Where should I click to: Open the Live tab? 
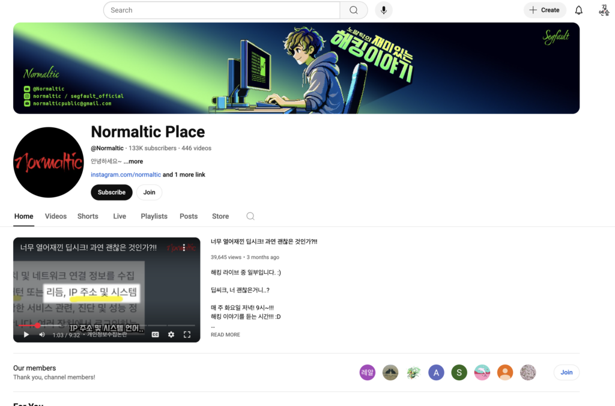pyautogui.click(x=120, y=216)
